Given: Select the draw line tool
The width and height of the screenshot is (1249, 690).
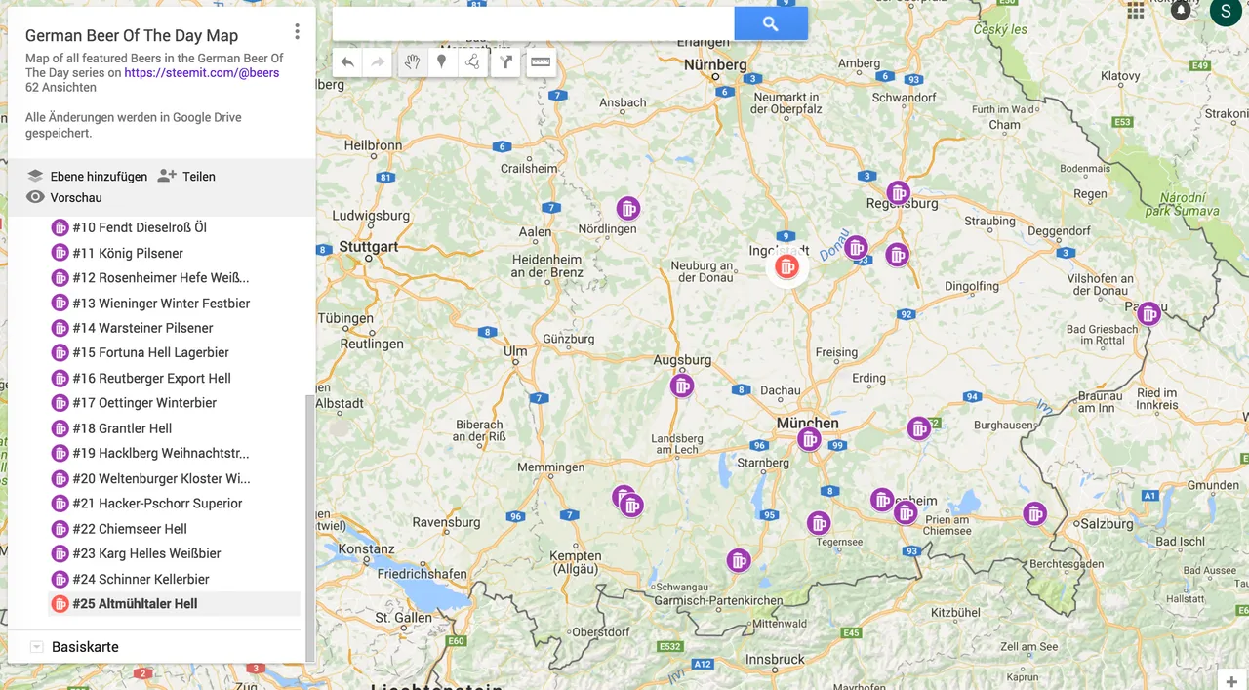Looking at the screenshot, I should coord(472,62).
